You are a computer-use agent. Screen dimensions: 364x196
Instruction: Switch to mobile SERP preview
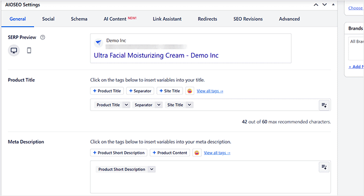(x=29, y=50)
